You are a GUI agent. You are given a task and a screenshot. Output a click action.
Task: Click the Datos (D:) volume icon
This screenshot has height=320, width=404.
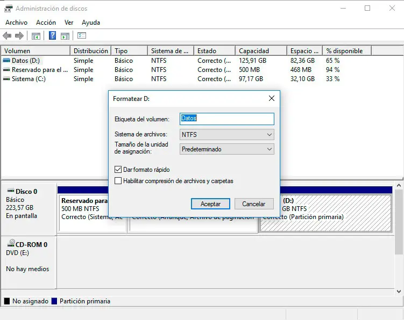click(6, 61)
